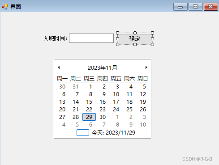Maximize the 界面 window
This screenshot has width=219, height=165.
click(195, 7)
